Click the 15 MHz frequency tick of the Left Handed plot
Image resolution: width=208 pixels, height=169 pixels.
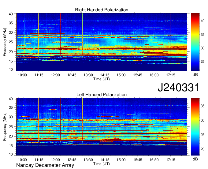click(x=11, y=146)
